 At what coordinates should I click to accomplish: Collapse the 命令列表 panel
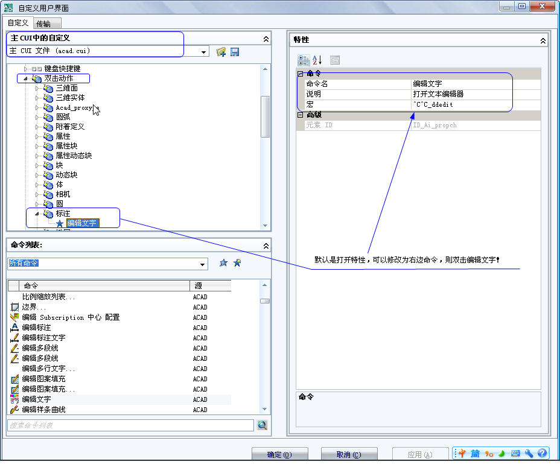click(266, 246)
